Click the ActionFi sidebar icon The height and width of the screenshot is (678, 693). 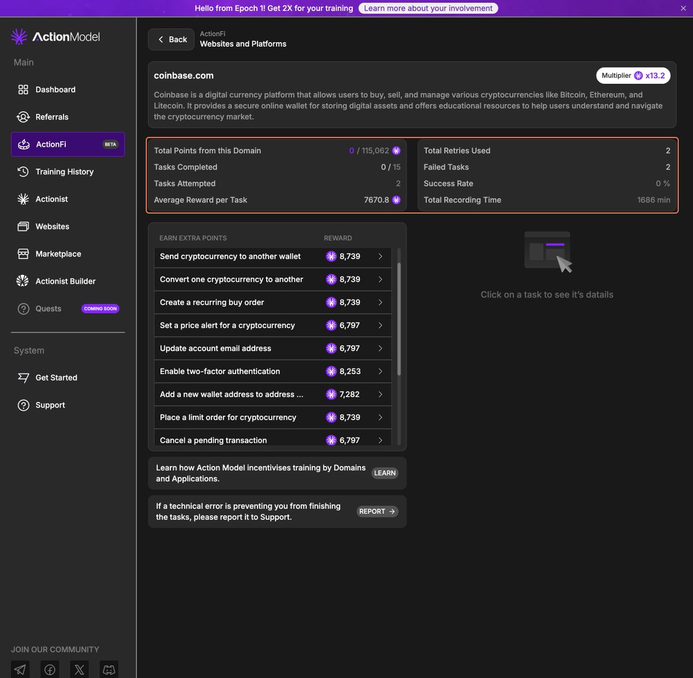coord(24,144)
